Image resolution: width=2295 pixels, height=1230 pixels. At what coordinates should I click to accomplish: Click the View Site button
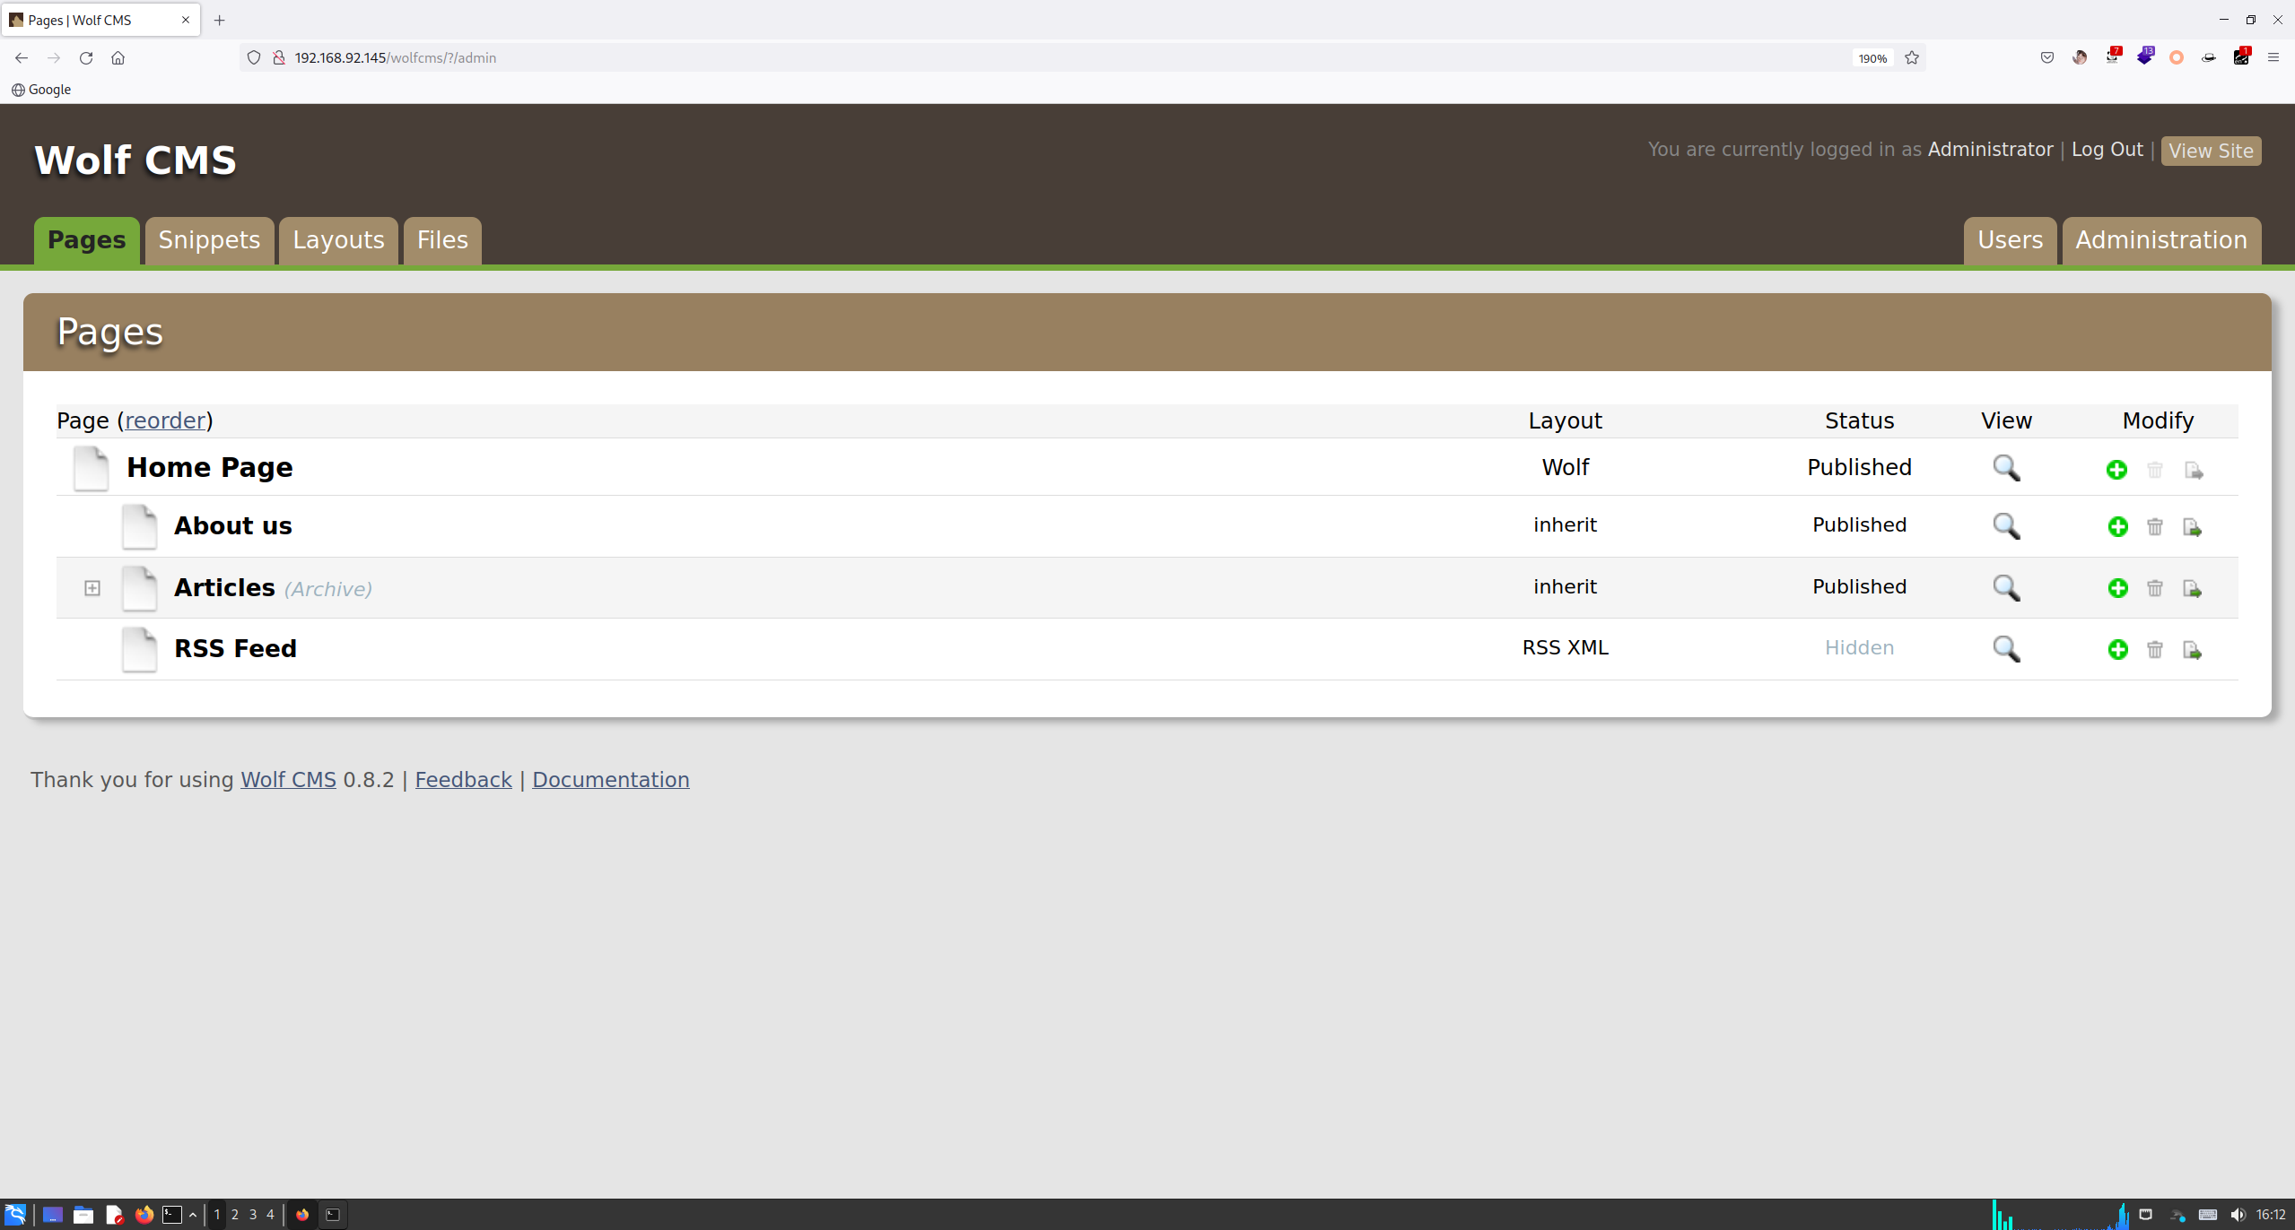pos(2211,151)
